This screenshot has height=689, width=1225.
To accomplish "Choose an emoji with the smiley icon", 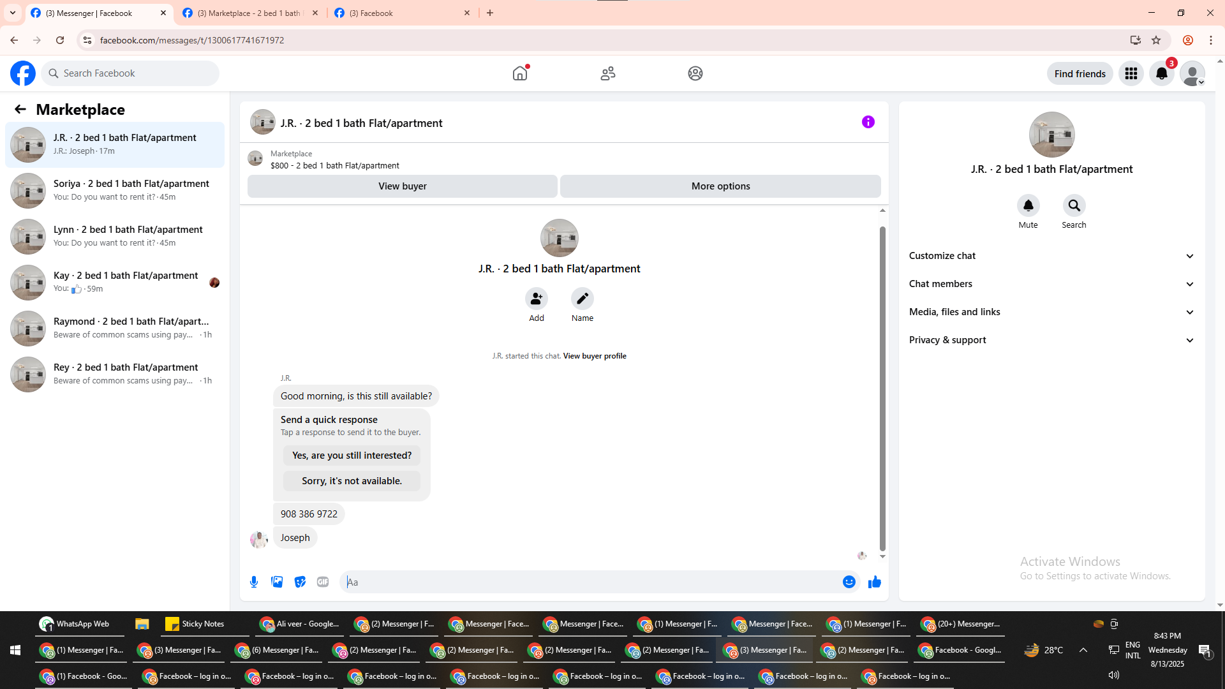I will click(849, 582).
